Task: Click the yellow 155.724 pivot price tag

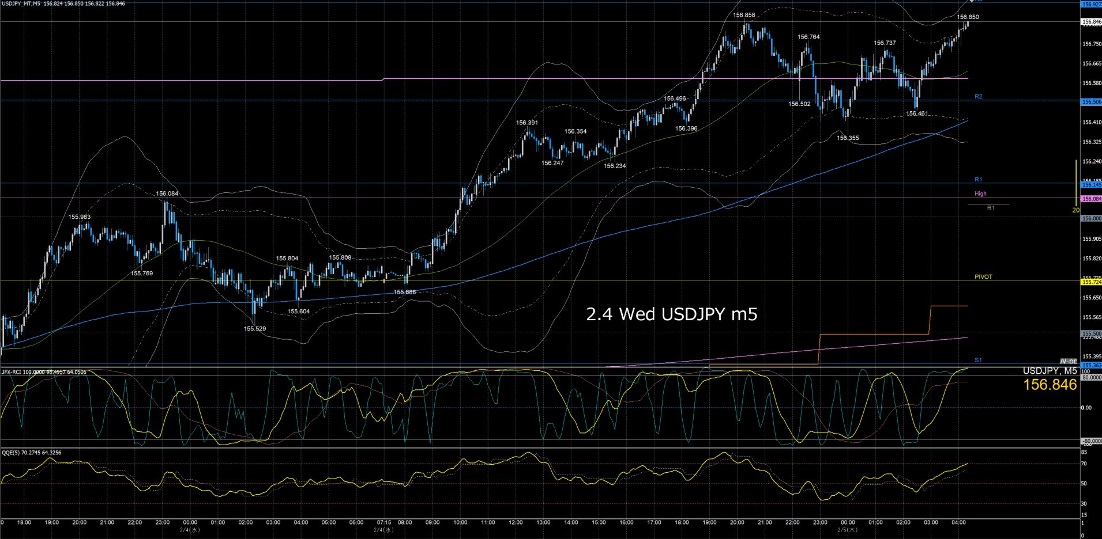Action: coord(1091,282)
